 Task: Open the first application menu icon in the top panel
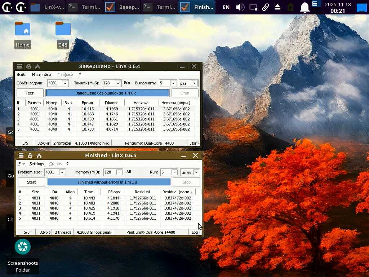pyautogui.click(x=7, y=7)
